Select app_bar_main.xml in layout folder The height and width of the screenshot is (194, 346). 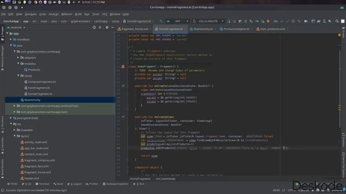pyautogui.click(x=34, y=148)
